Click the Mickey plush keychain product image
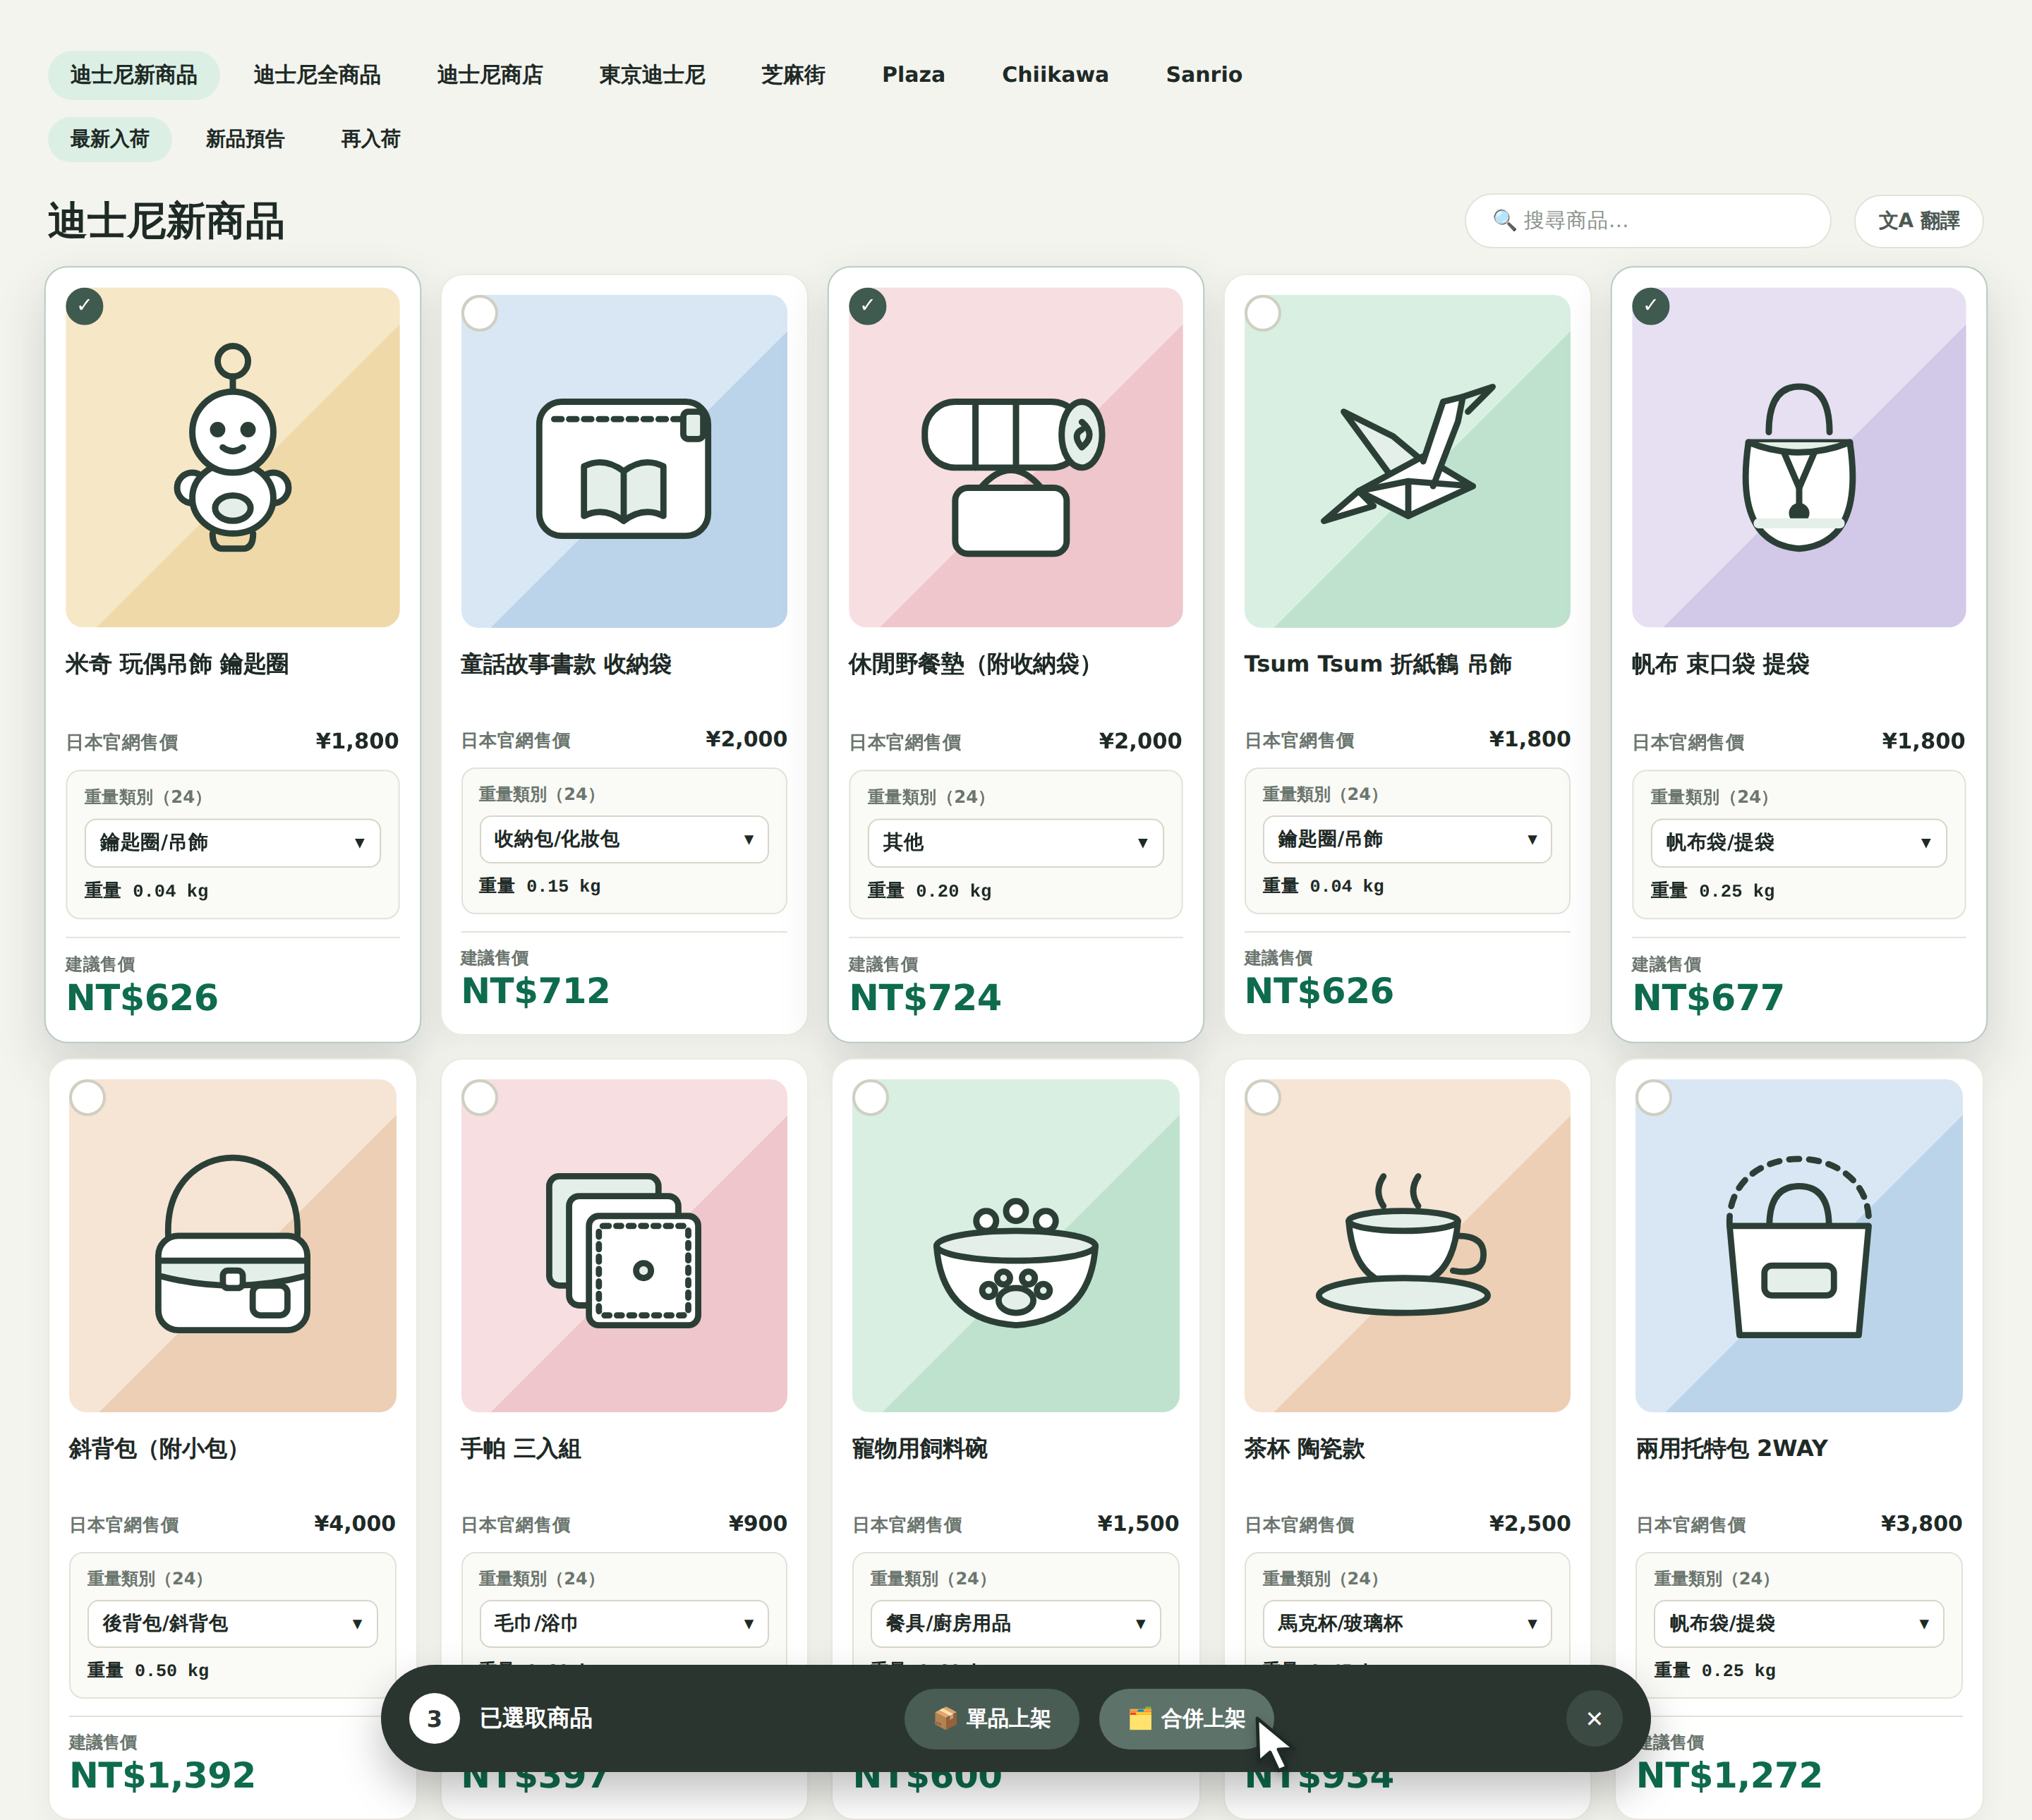Screen dimensions: 2032x1820 click(x=232, y=457)
